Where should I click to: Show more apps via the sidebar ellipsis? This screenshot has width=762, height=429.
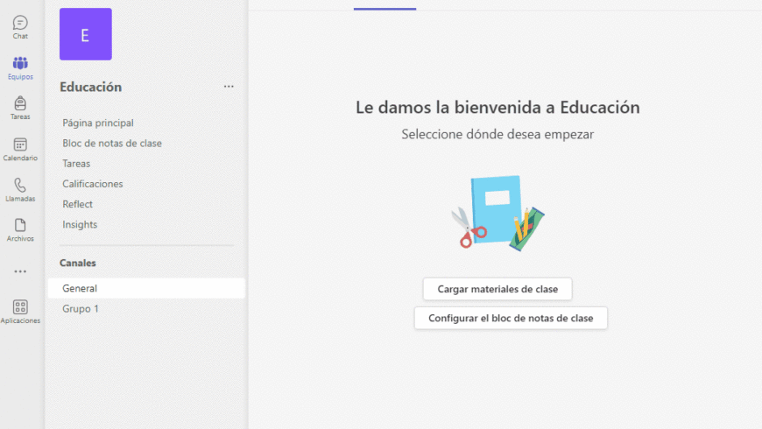click(20, 271)
